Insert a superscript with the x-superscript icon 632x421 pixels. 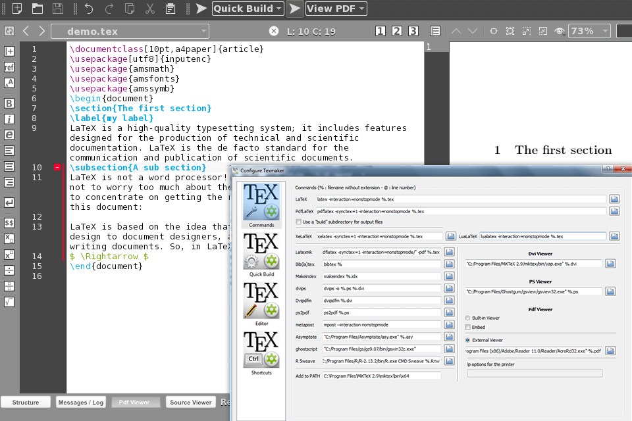(9, 255)
